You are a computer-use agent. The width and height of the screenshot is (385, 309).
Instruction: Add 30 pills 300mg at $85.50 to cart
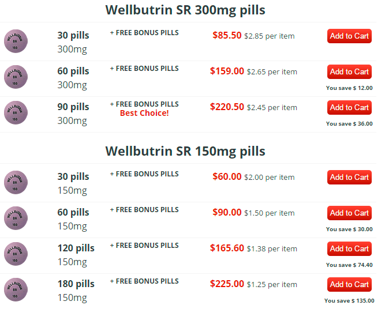(349, 36)
